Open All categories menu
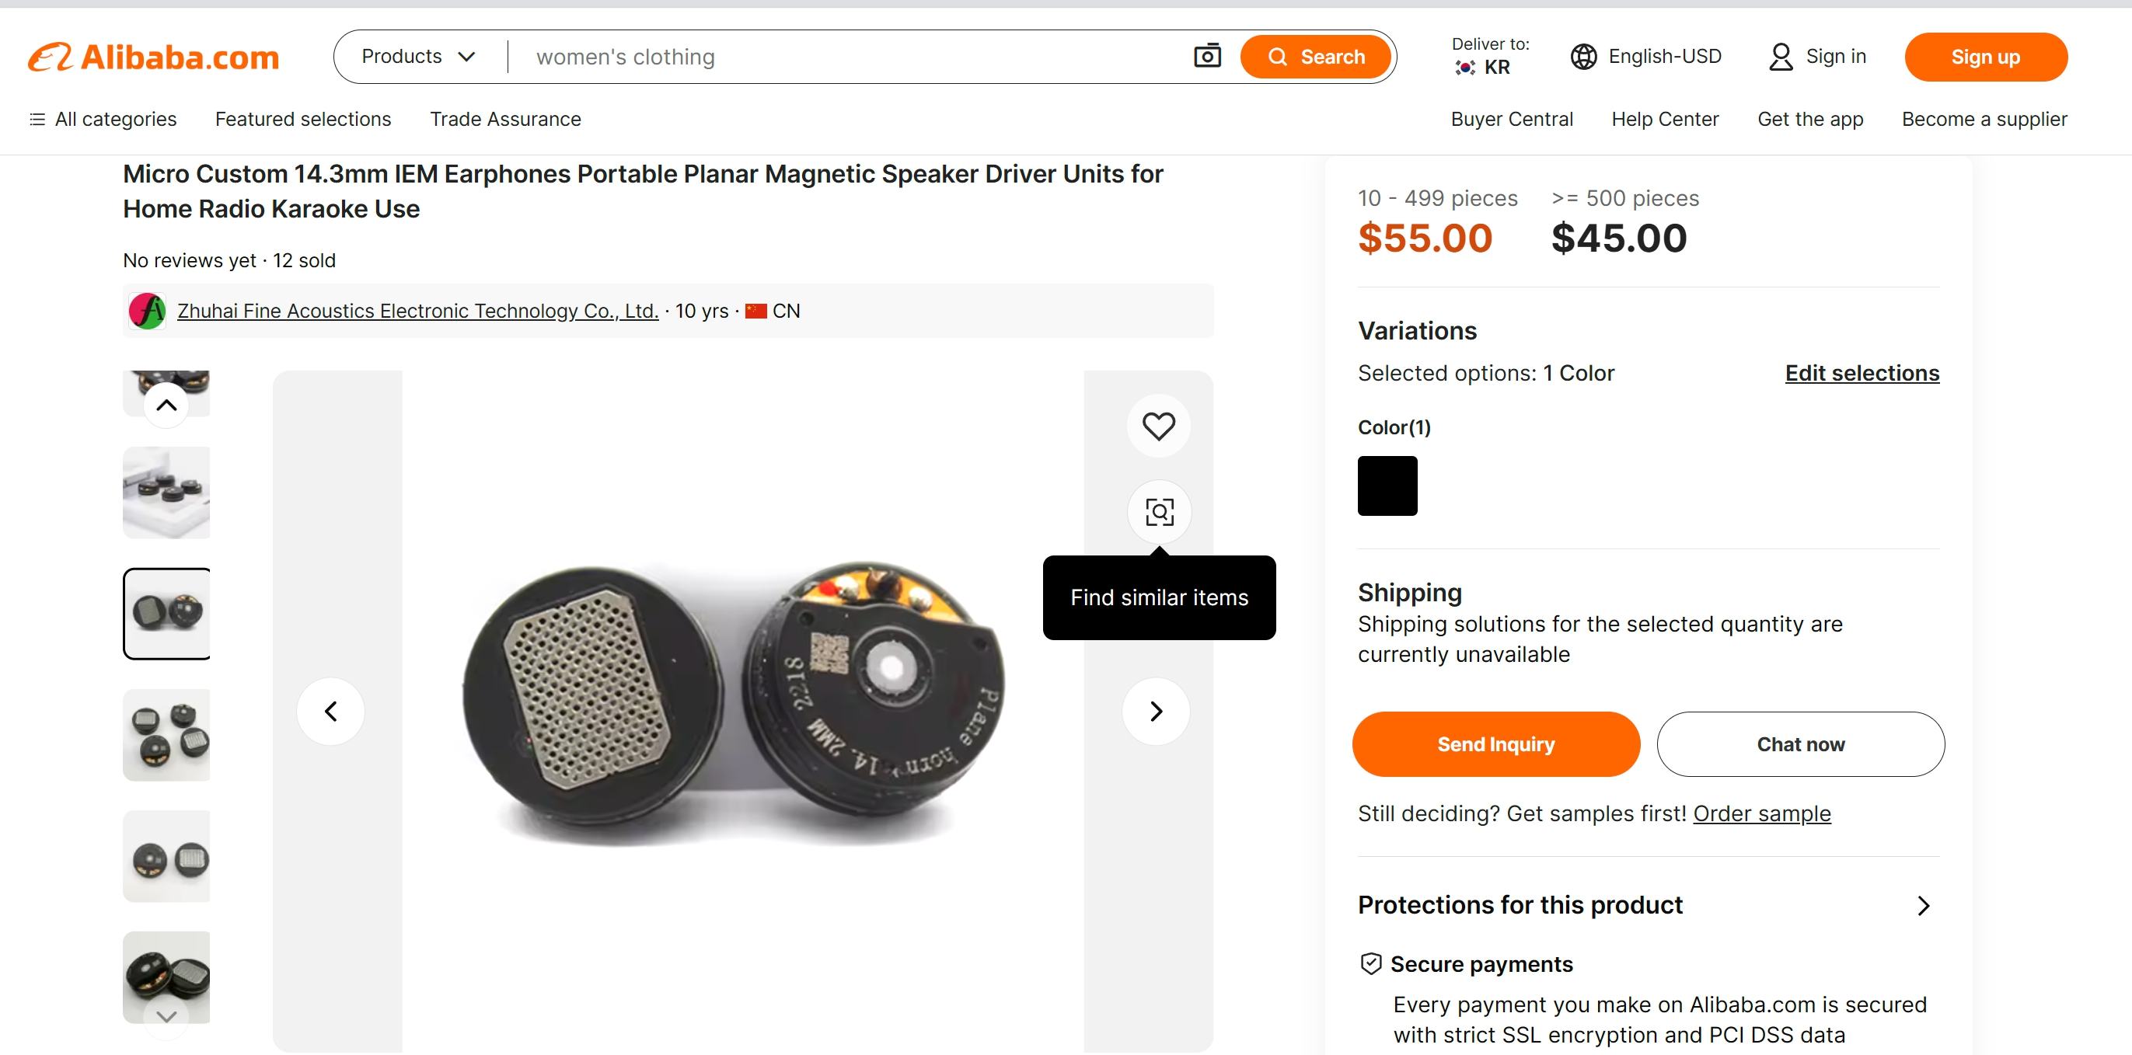2132x1055 pixels. pyautogui.click(x=103, y=119)
